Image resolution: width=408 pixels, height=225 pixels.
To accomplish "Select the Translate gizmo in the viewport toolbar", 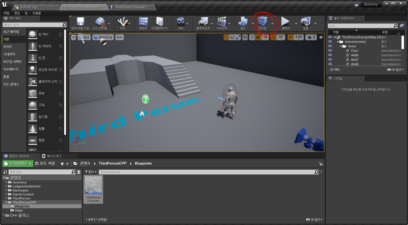I will click(226, 37).
